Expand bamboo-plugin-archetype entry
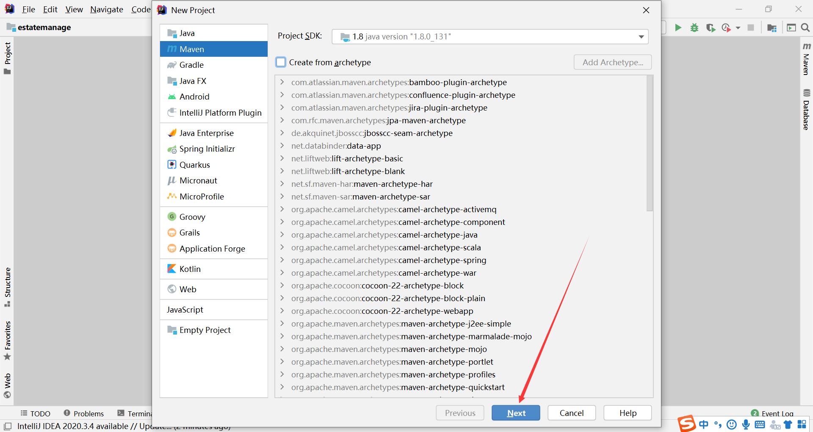This screenshot has width=813, height=432. pos(282,82)
